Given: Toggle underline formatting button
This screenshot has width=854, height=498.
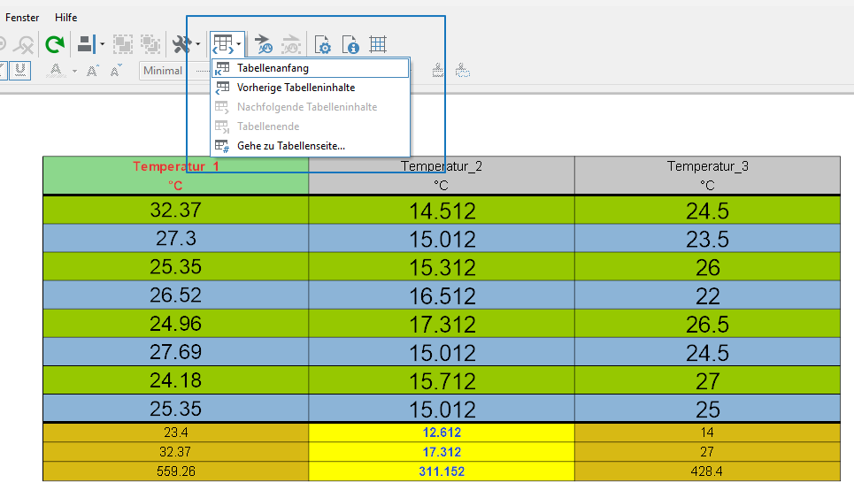Looking at the screenshot, I should (20, 69).
